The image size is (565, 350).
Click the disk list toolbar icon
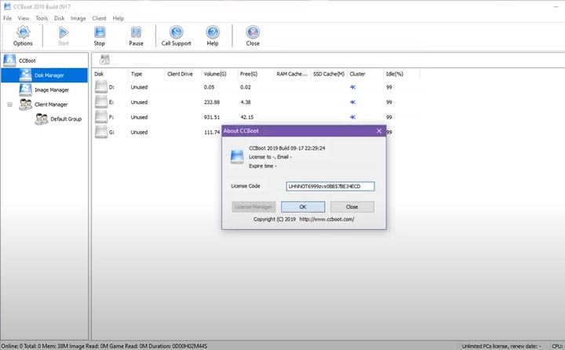[104, 60]
